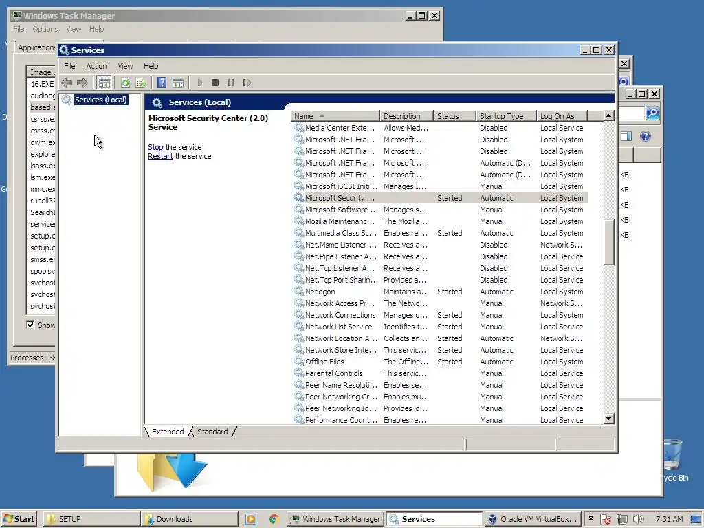
Task: Open the Help menu in Services
Action: (151, 66)
